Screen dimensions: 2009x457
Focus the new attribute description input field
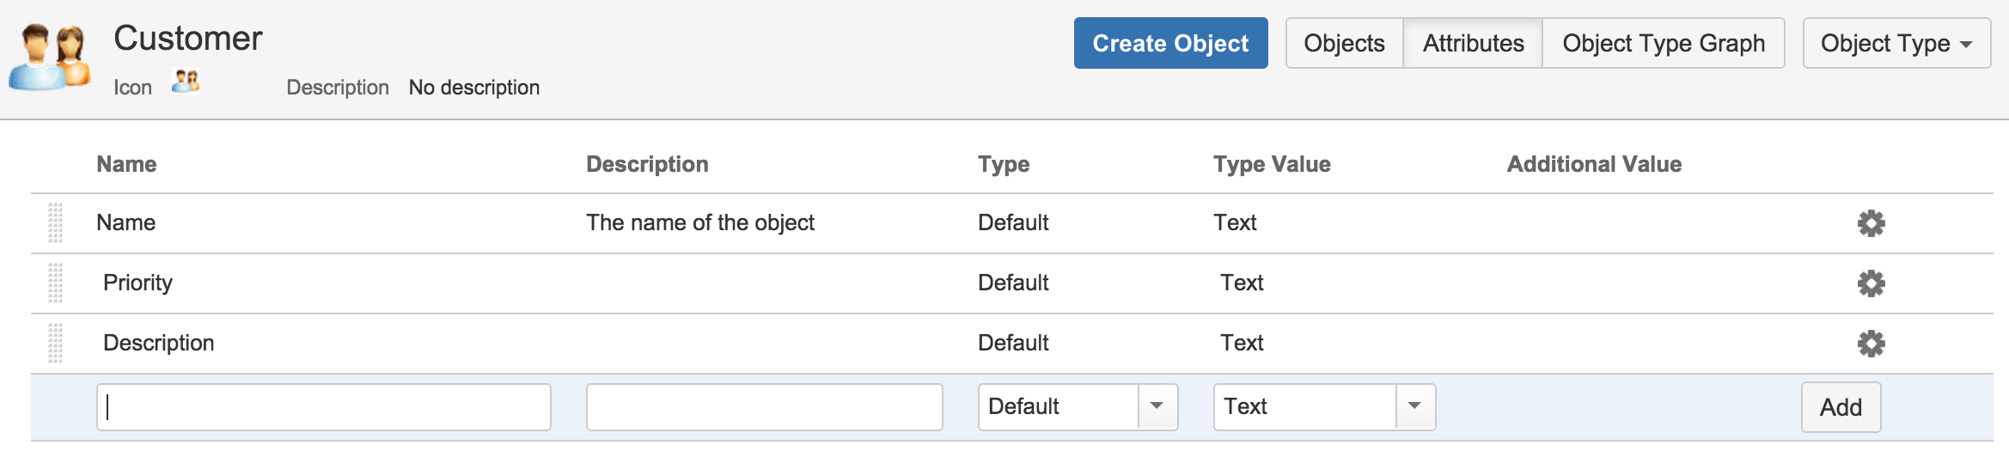[x=764, y=407]
